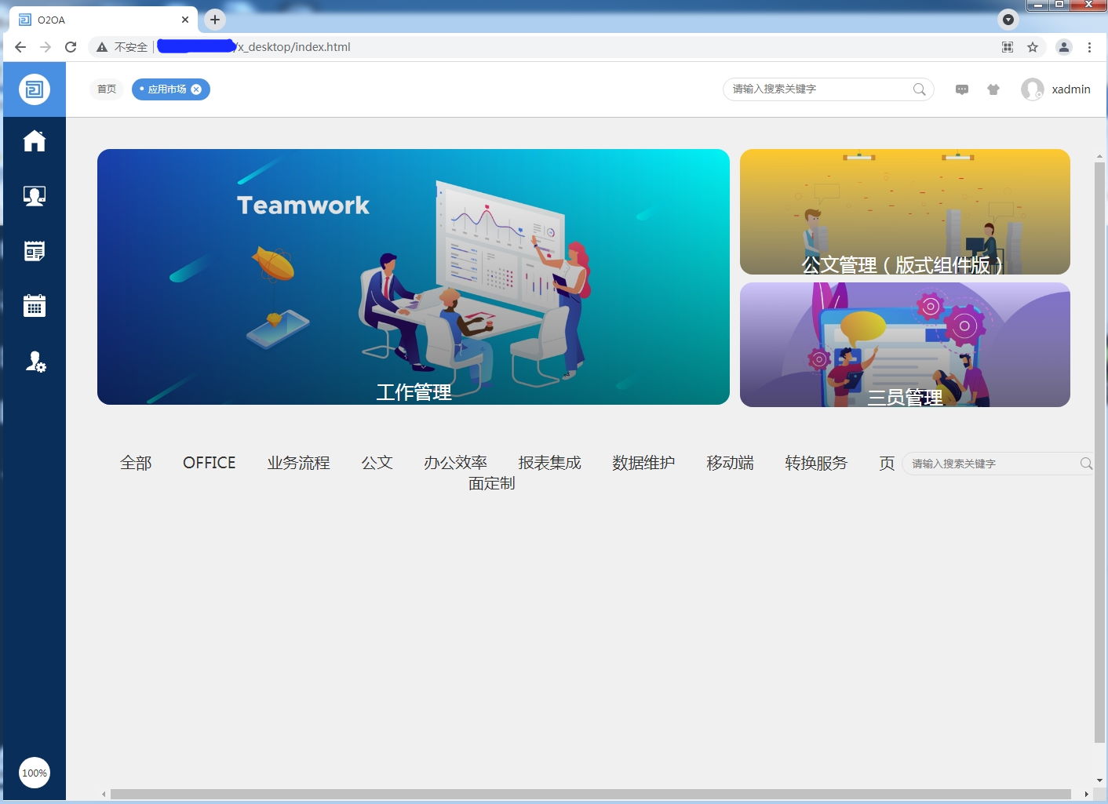Click the horizontal scrollbar at bottom

coord(590,794)
